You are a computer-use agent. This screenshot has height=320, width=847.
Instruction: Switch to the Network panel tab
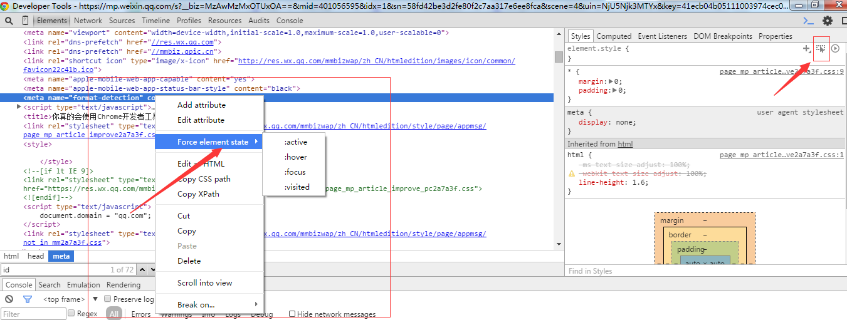(88, 21)
